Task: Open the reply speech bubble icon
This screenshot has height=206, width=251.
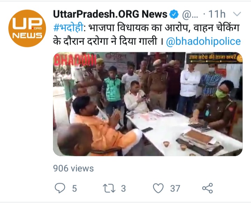Action: point(60,188)
